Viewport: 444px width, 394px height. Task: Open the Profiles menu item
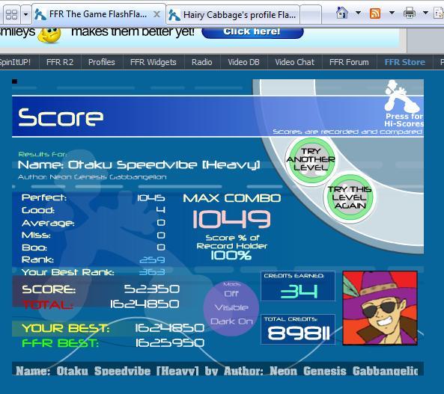point(102,62)
